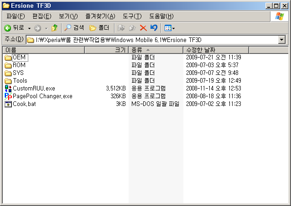The height and width of the screenshot is (206, 291).
Task: Open the Back history dropdown arrow
Action: click(x=29, y=28)
